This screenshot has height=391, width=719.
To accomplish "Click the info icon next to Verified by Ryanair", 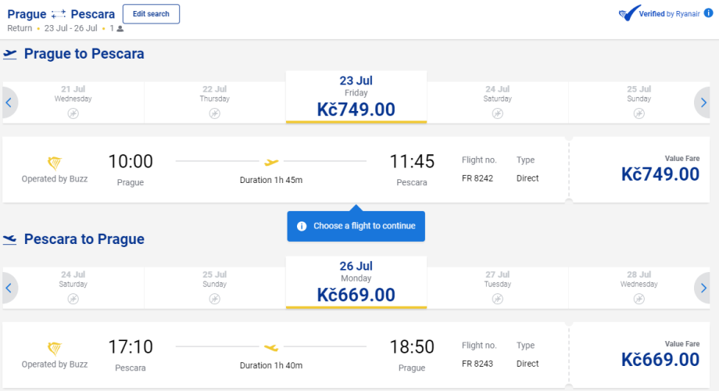I will (x=709, y=14).
